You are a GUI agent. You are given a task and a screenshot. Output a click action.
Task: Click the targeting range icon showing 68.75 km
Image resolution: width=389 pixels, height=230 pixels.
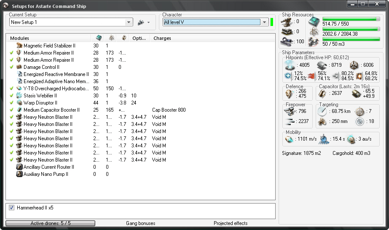[322, 112]
